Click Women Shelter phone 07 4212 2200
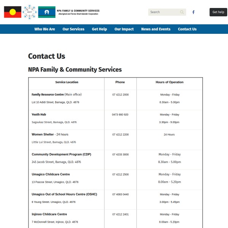 [x=120, y=135]
